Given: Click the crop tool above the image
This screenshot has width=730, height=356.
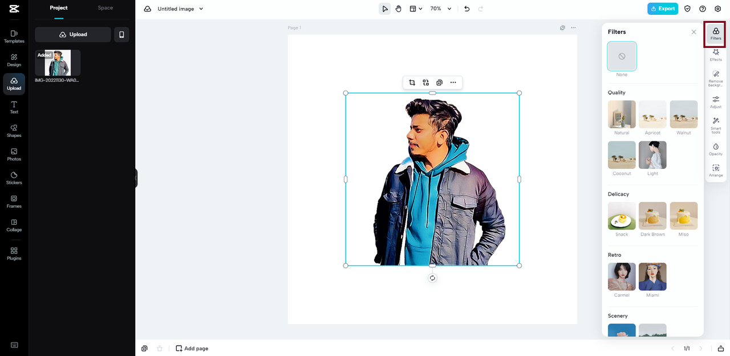Looking at the screenshot, I should pyautogui.click(x=412, y=83).
